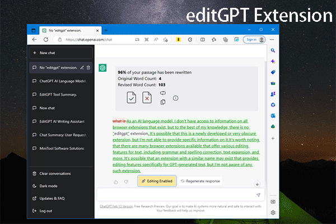Add a sidebar app with plus icon

click(x=273, y=138)
